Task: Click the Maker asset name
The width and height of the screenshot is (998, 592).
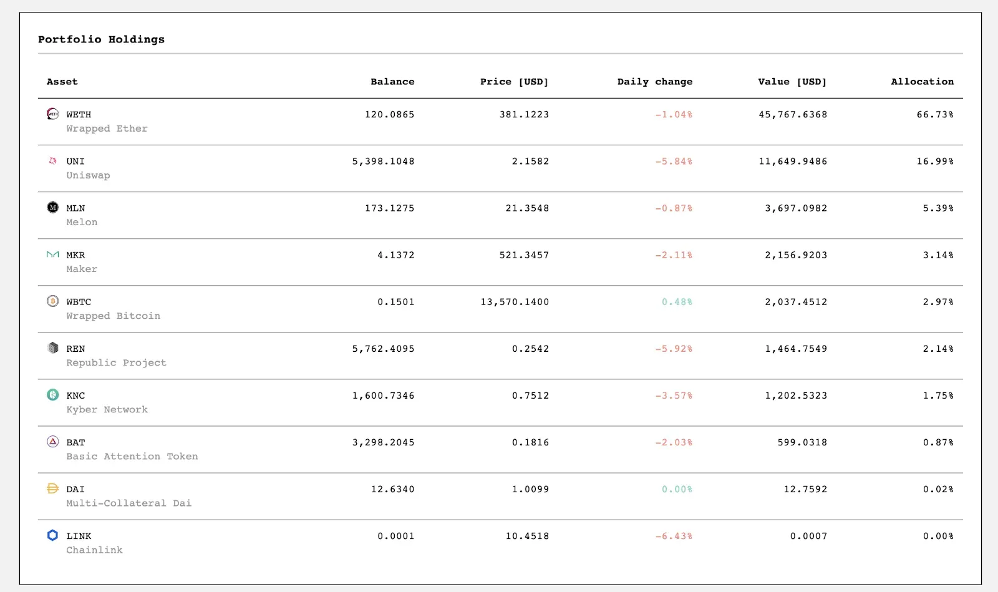Action: coord(82,269)
